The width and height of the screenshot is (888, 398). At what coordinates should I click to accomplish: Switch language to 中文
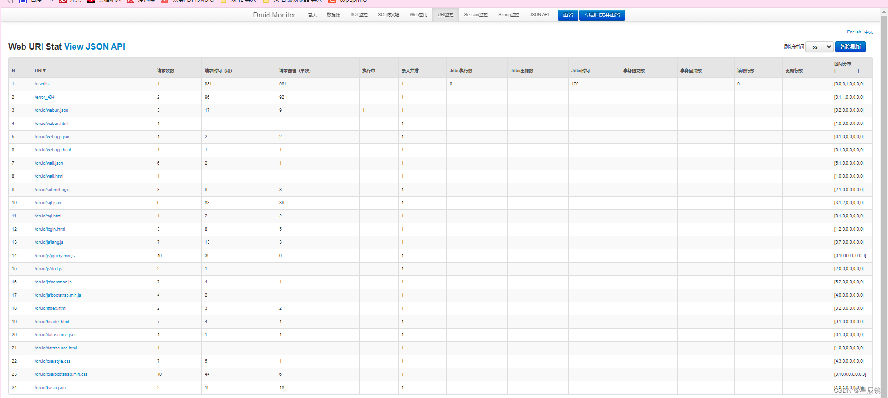[869, 32]
